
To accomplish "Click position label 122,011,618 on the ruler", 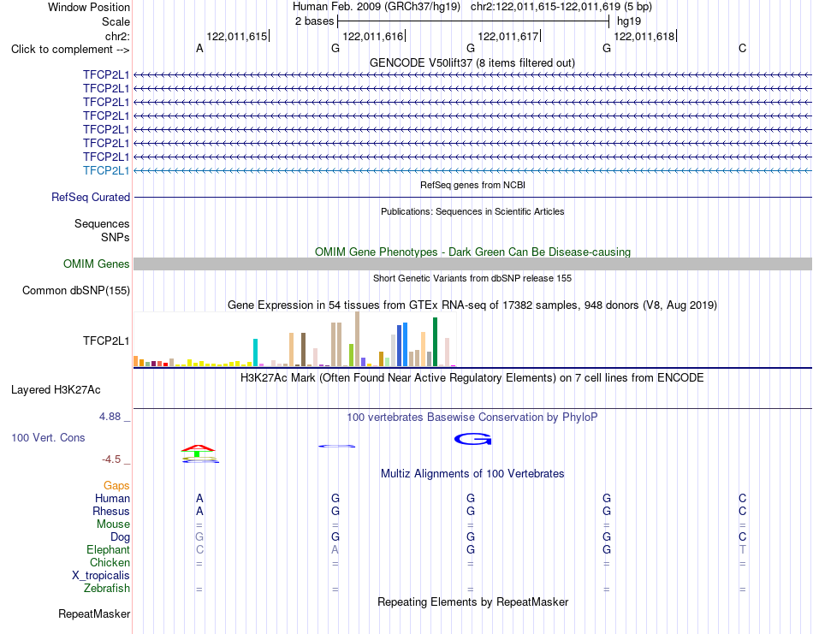I will coord(644,36).
